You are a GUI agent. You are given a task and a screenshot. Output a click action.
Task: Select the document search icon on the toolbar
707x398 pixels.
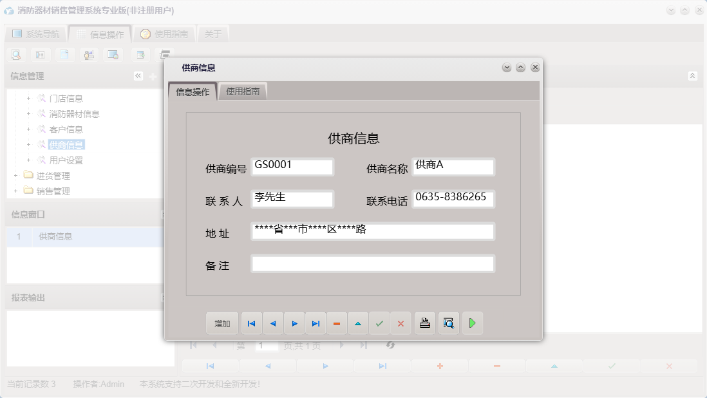pyautogui.click(x=15, y=55)
